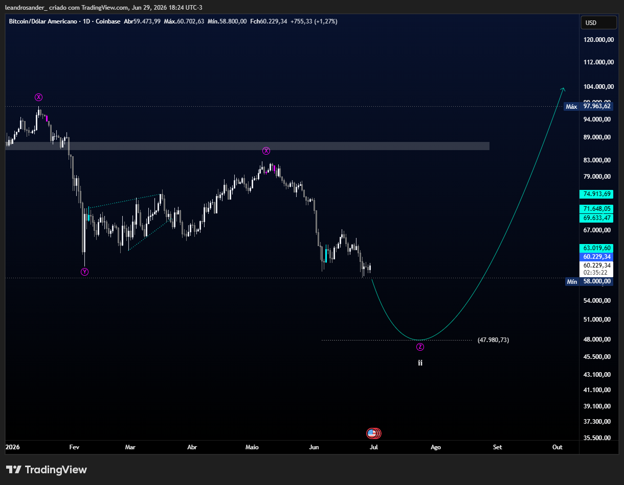Click the +755,33 (+1,27%) change value

point(314,21)
